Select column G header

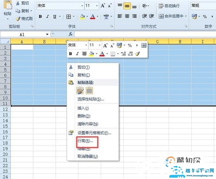tap(157, 42)
